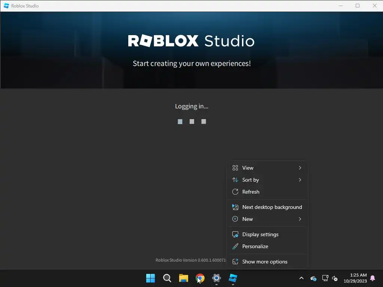Expand the New entry chevron arrow
The width and height of the screenshot is (383, 287).
point(300,219)
